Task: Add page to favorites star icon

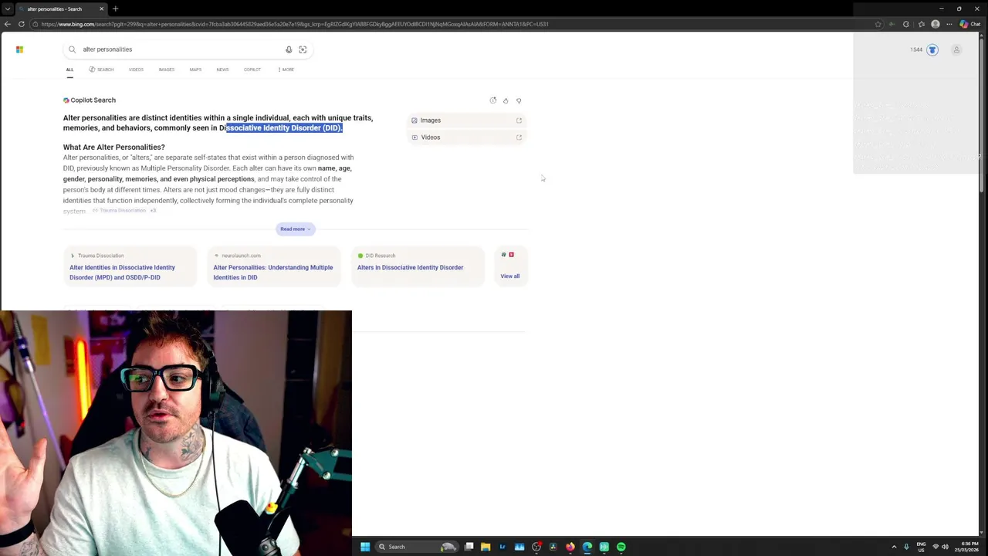Action: click(x=878, y=24)
